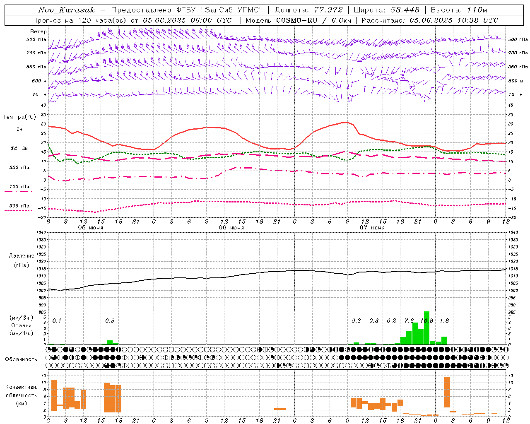Click the "05 июня" date label
530x424 pixels.
point(91,228)
